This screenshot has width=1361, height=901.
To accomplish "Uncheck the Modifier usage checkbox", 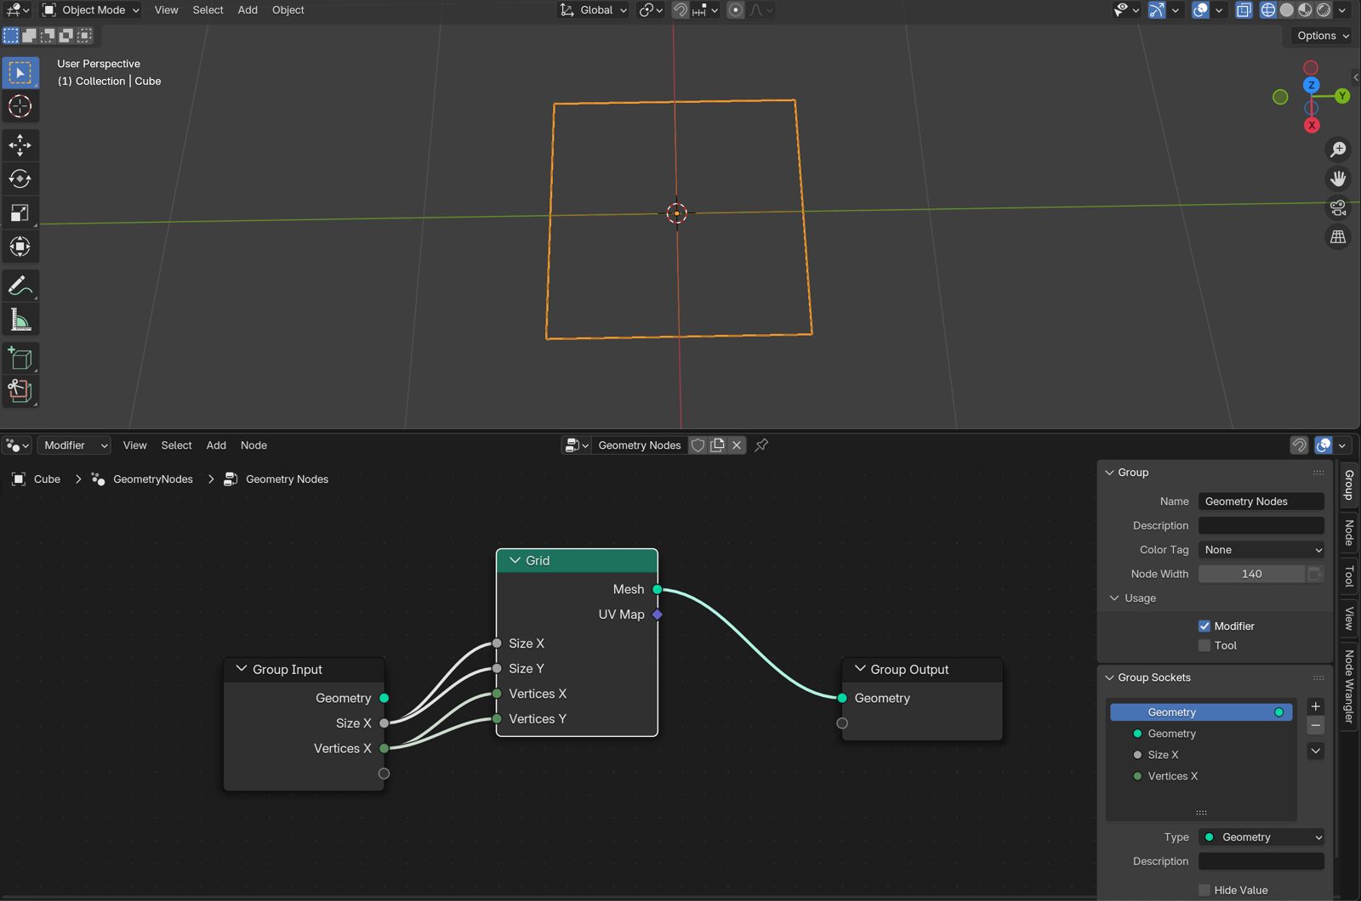I will point(1204,626).
